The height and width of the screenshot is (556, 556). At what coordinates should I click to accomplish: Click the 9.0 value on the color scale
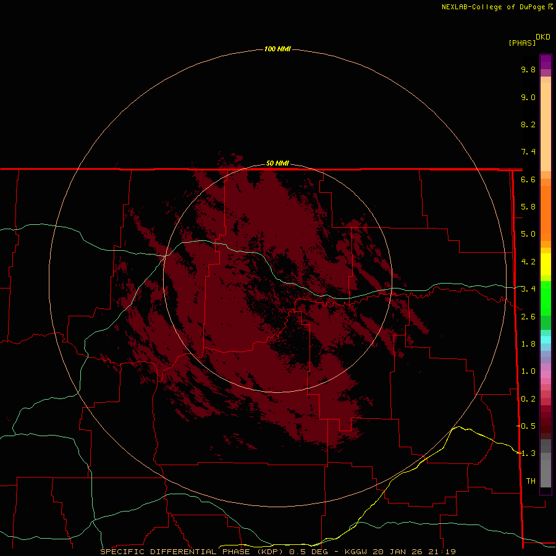pyautogui.click(x=528, y=97)
